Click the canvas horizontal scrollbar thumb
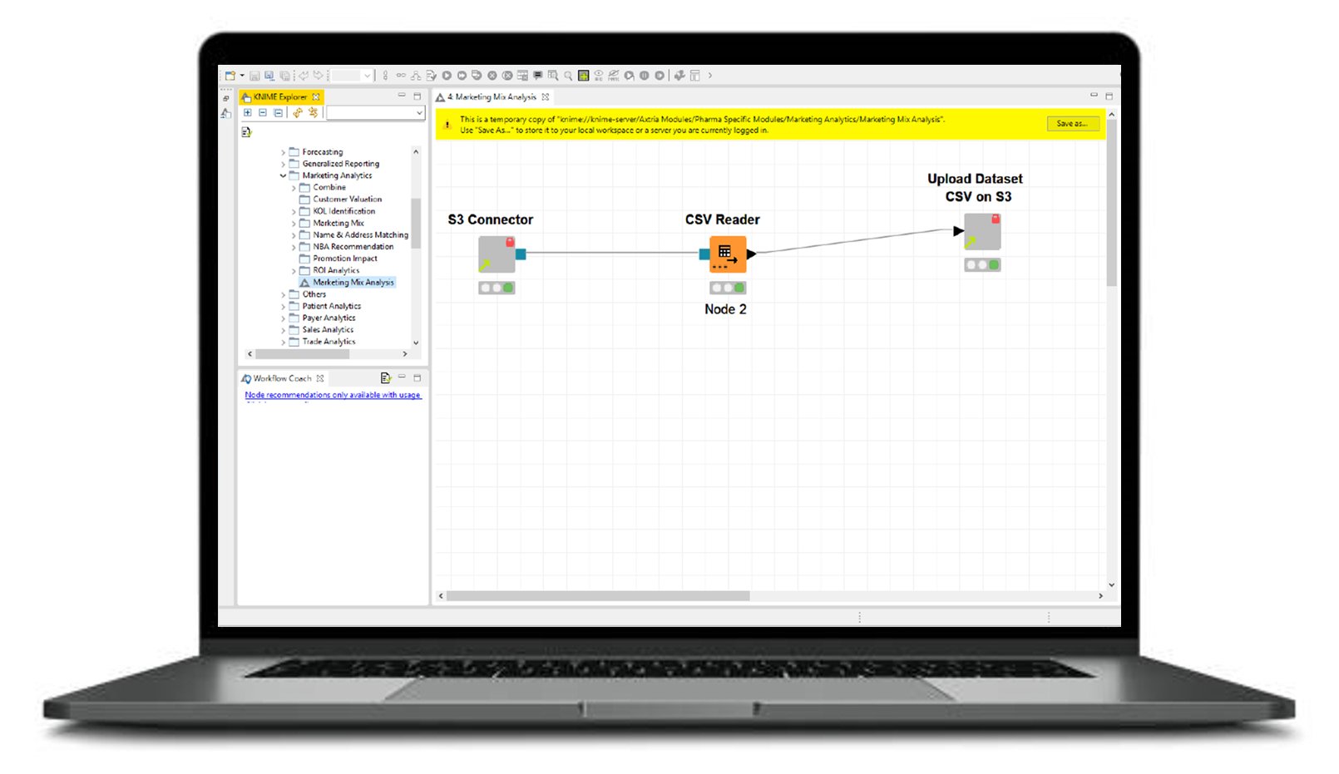This screenshot has width=1339, height=774. (x=598, y=596)
